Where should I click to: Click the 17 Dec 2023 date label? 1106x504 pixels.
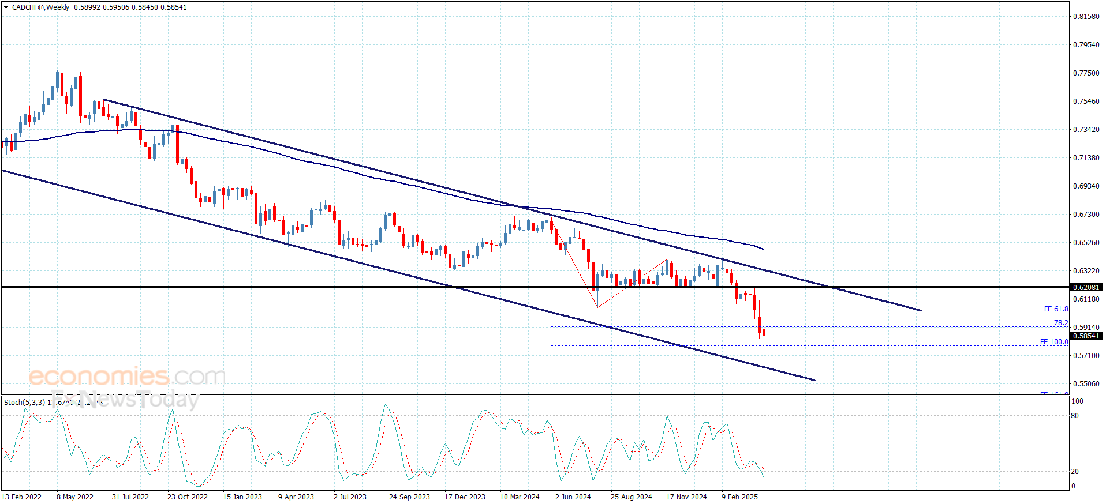(465, 497)
